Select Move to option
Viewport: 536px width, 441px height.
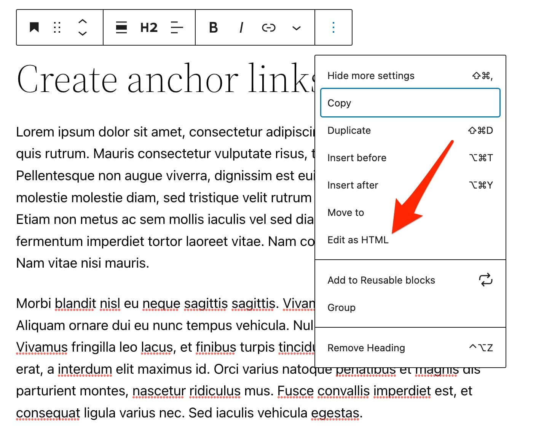(x=410, y=213)
